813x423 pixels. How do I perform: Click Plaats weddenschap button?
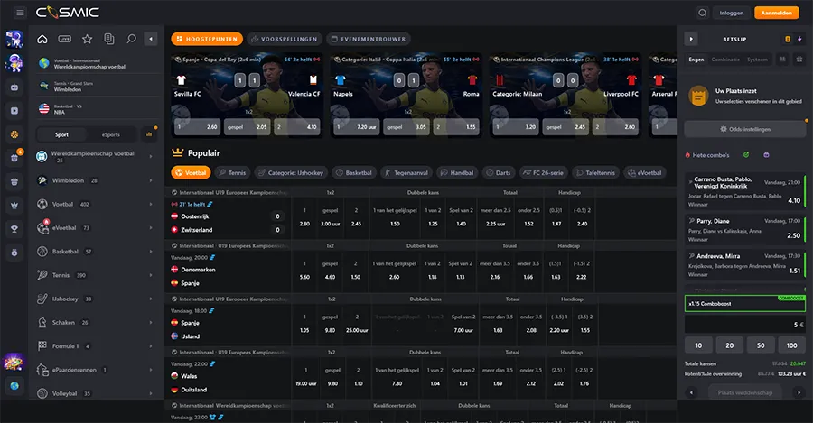click(745, 392)
